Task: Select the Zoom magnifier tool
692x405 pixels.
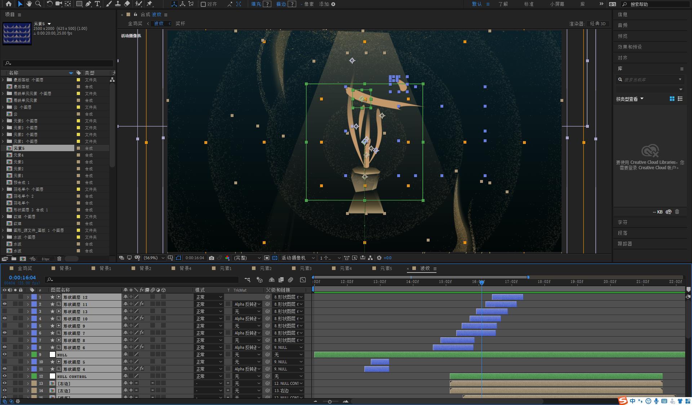Action: point(38,4)
